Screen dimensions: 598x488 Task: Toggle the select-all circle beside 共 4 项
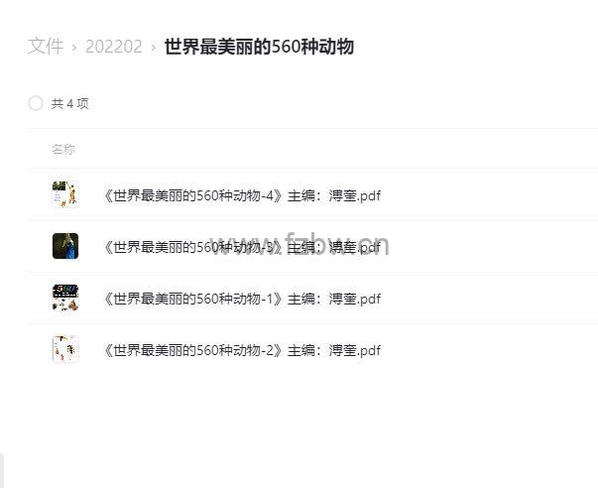pos(36,103)
